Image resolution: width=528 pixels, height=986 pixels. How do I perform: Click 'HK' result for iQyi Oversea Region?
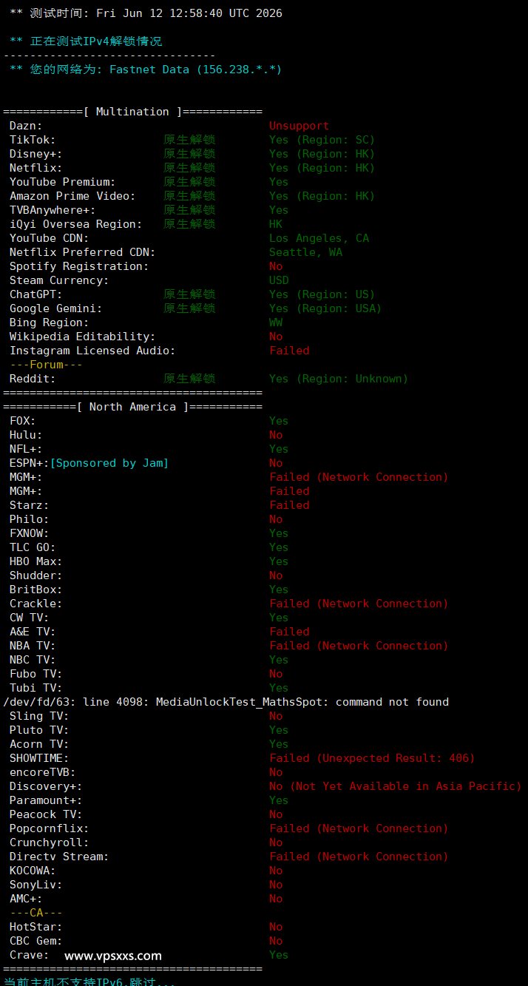[276, 224]
